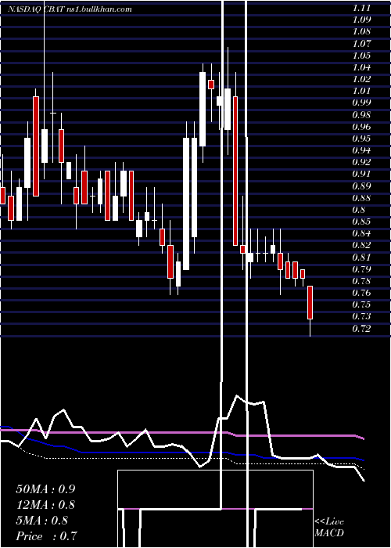The width and height of the screenshot is (391, 548).
Task: Click the 0.79 price level label
Action: (361, 269)
